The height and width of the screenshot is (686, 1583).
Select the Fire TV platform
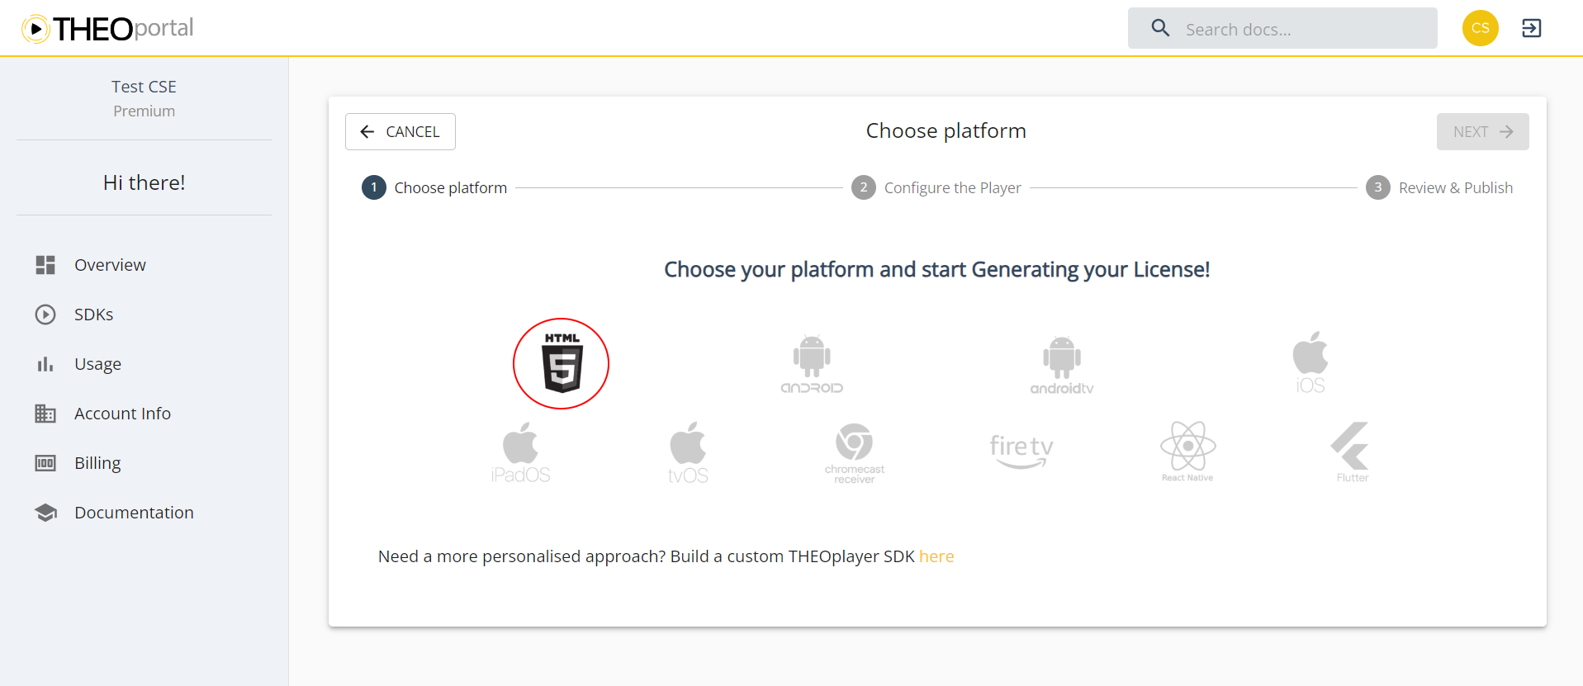pyautogui.click(x=1021, y=451)
